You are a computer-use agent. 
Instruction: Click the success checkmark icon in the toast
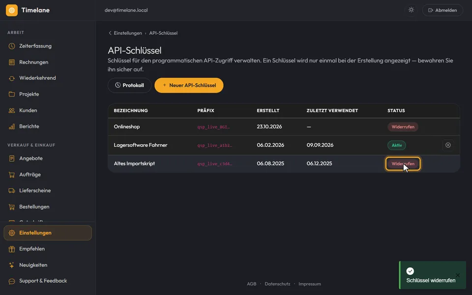[410, 271]
